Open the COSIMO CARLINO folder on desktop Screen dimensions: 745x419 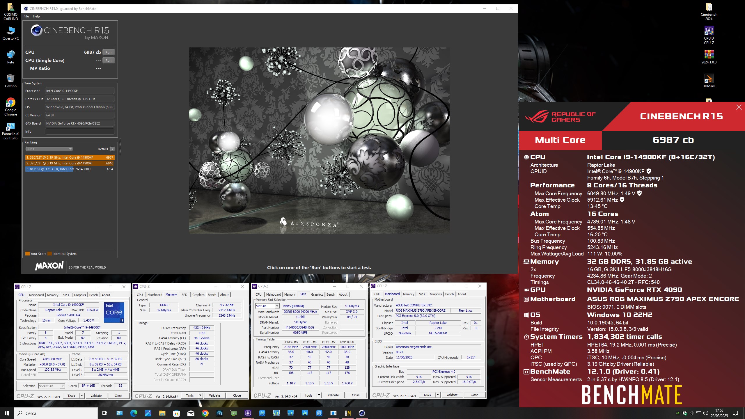tap(11, 12)
